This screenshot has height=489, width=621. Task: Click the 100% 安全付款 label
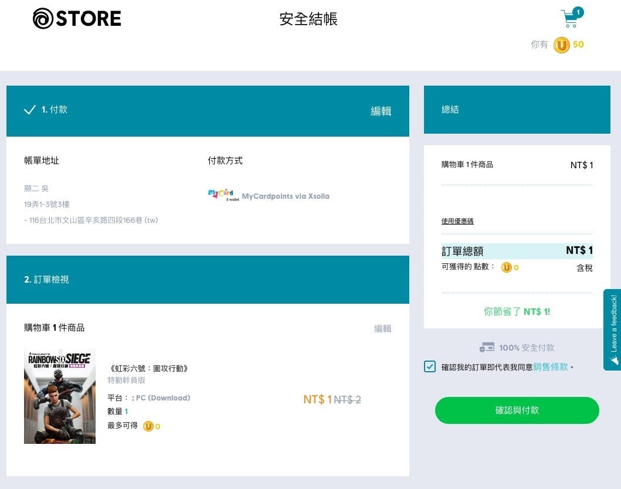click(x=527, y=348)
